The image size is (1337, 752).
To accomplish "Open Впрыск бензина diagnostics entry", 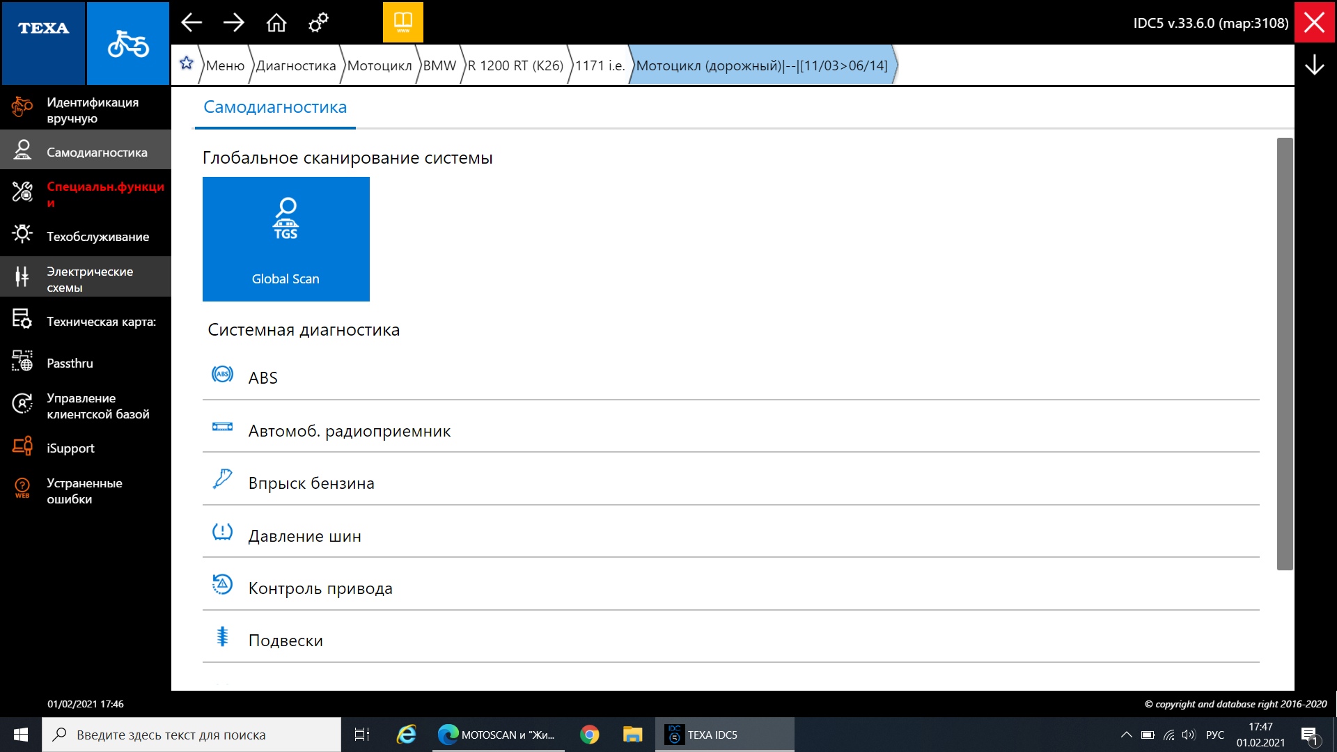I will point(311,483).
